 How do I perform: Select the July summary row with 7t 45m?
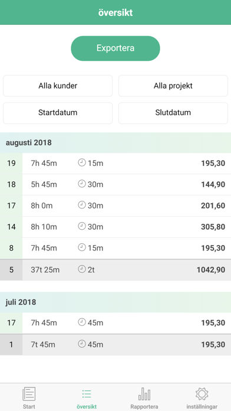point(115,345)
